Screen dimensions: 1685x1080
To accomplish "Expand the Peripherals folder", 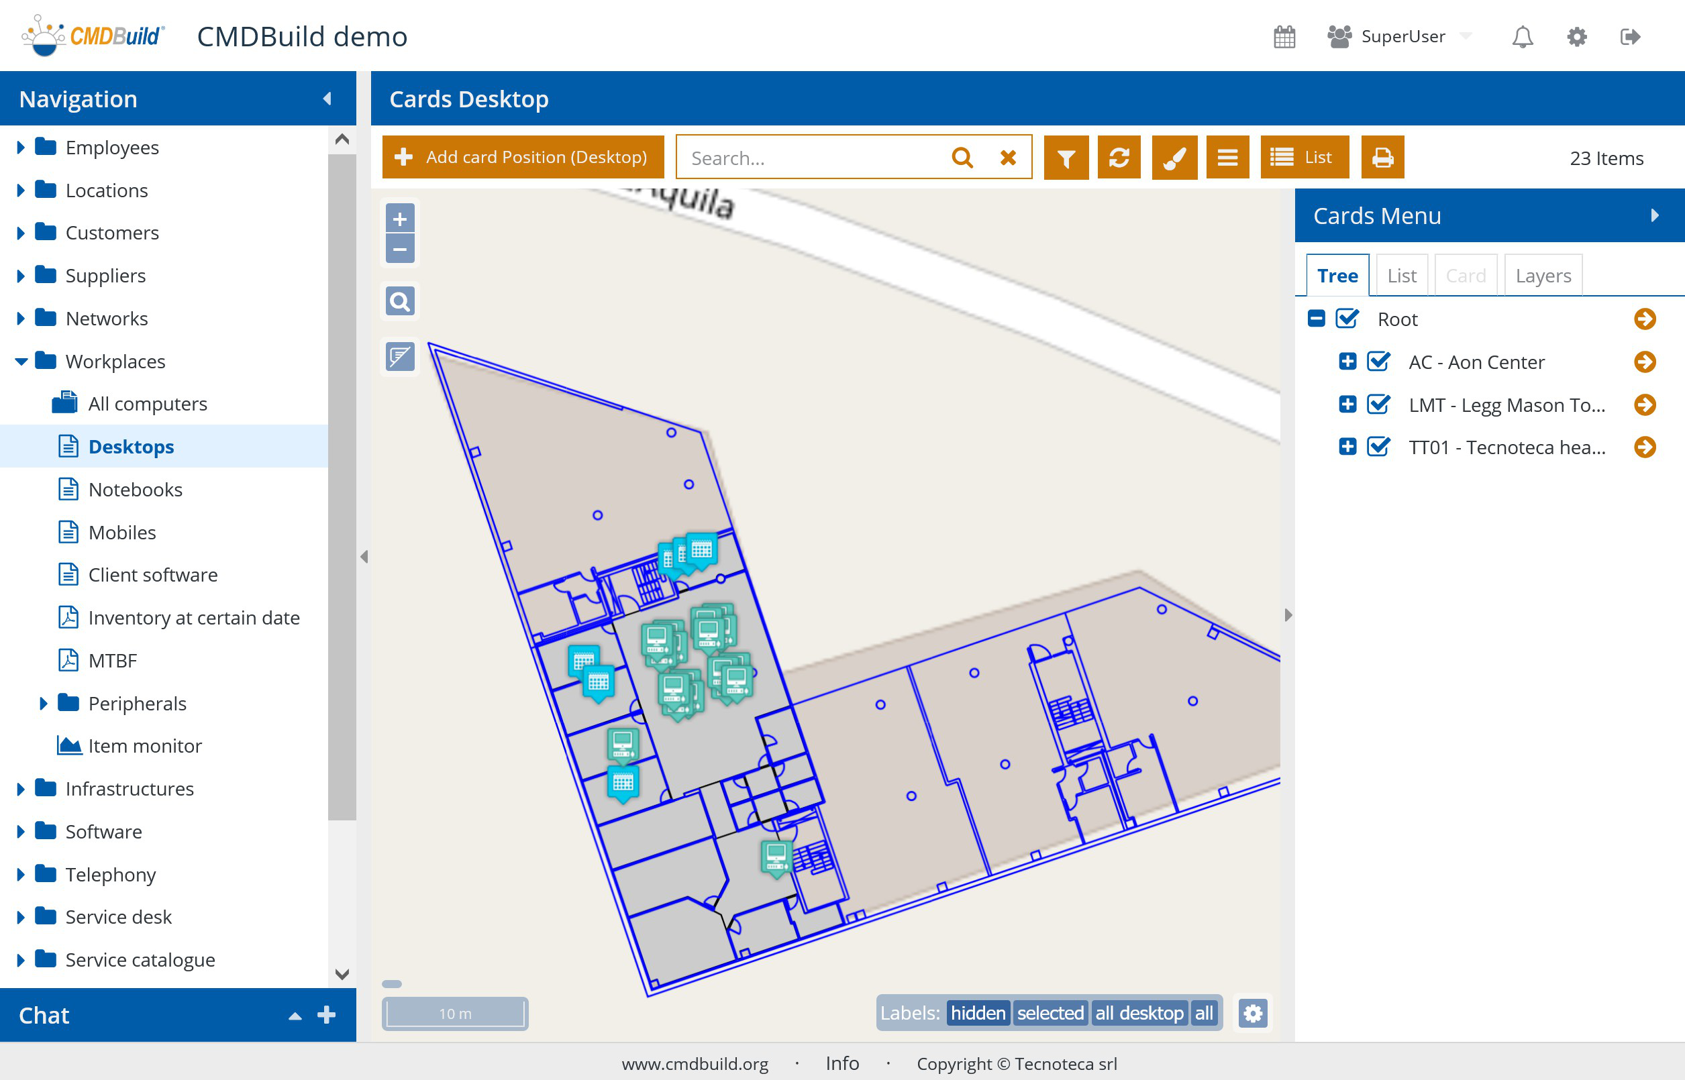I will (43, 704).
